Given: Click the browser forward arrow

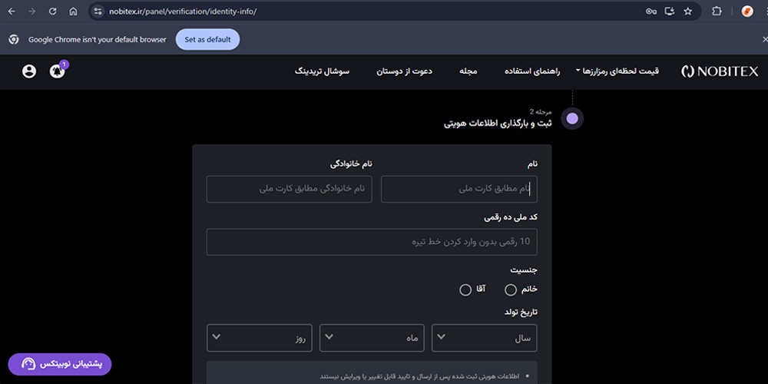Looking at the screenshot, I should click(x=32, y=12).
